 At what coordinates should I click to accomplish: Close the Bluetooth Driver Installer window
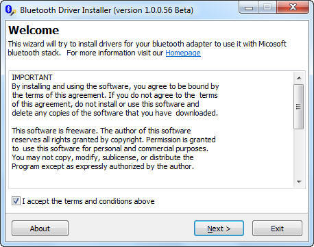click(x=293, y=8)
